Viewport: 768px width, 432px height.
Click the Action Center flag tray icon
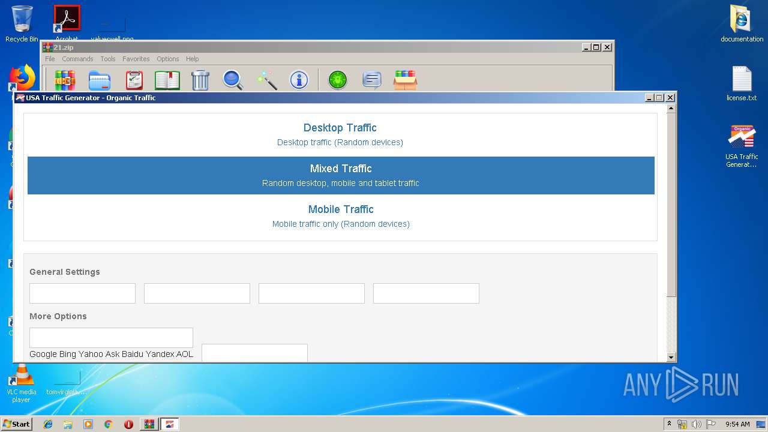(x=711, y=424)
